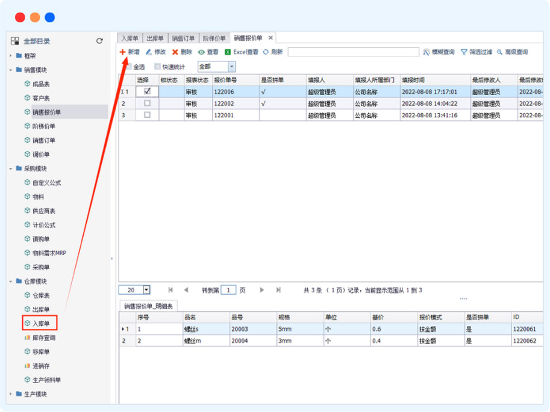Expand the 生产模块 tree folder
Viewport: 550px width, 412px height.
pos(11,395)
